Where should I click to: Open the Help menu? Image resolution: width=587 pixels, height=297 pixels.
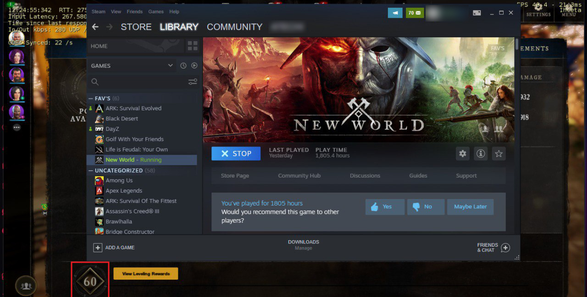174,11
